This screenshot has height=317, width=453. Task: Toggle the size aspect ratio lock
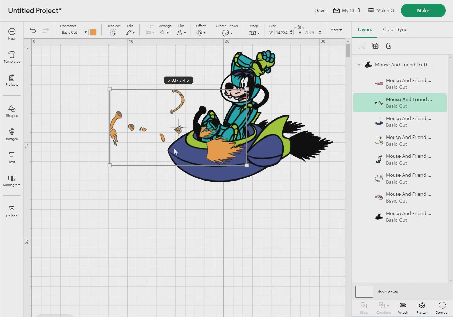pyautogui.click(x=299, y=27)
